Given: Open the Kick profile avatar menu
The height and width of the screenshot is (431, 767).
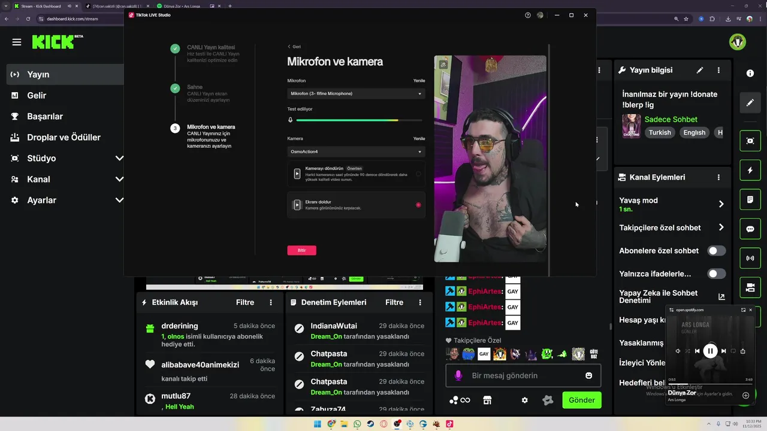Looking at the screenshot, I should point(738,42).
